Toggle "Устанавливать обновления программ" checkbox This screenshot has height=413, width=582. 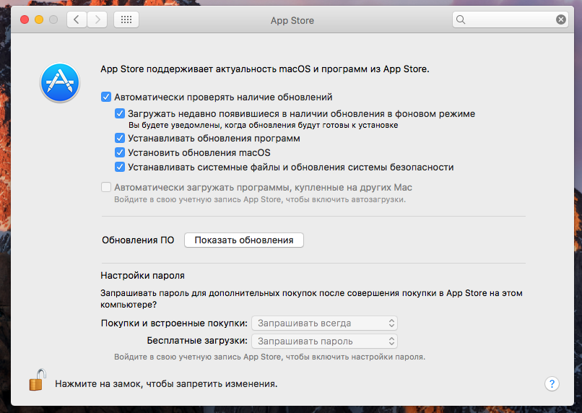(120, 138)
